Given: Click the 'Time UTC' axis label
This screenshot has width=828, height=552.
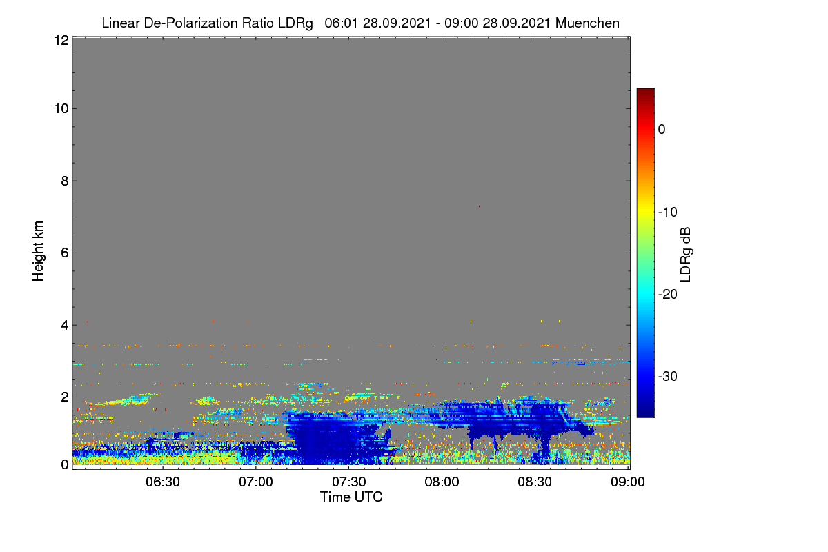Looking at the screenshot, I should click(351, 497).
